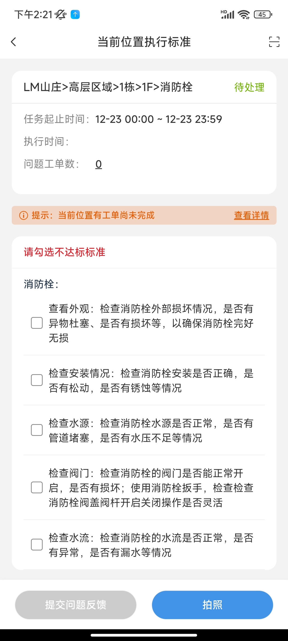Check the 检查安装情况 checkbox

(37, 381)
